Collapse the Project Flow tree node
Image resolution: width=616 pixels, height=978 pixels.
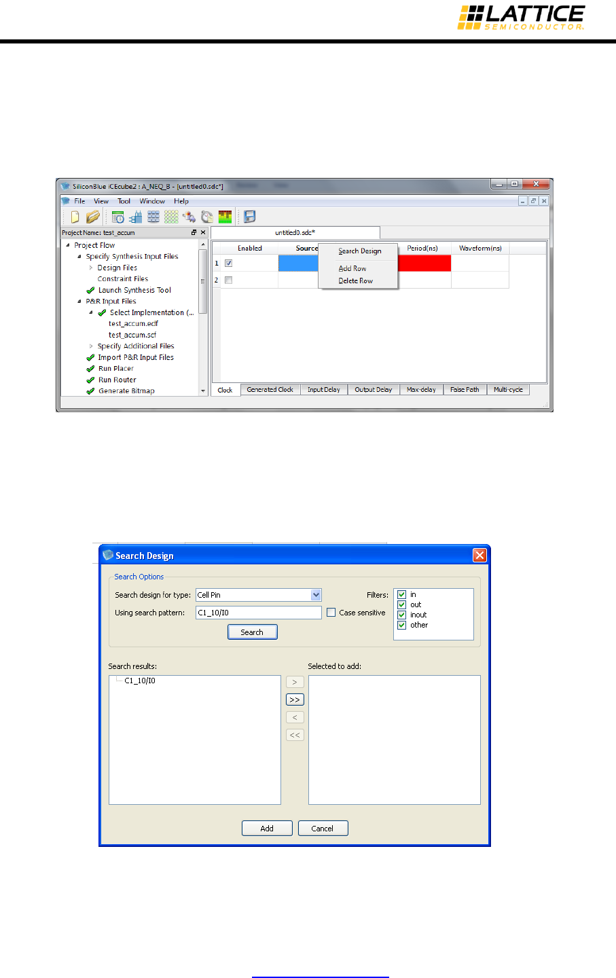coord(68,245)
